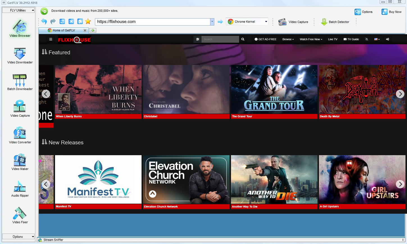Open the Video Browser utility
The width and height of the screenshot is (407, 244).
[x=20, y=28]
